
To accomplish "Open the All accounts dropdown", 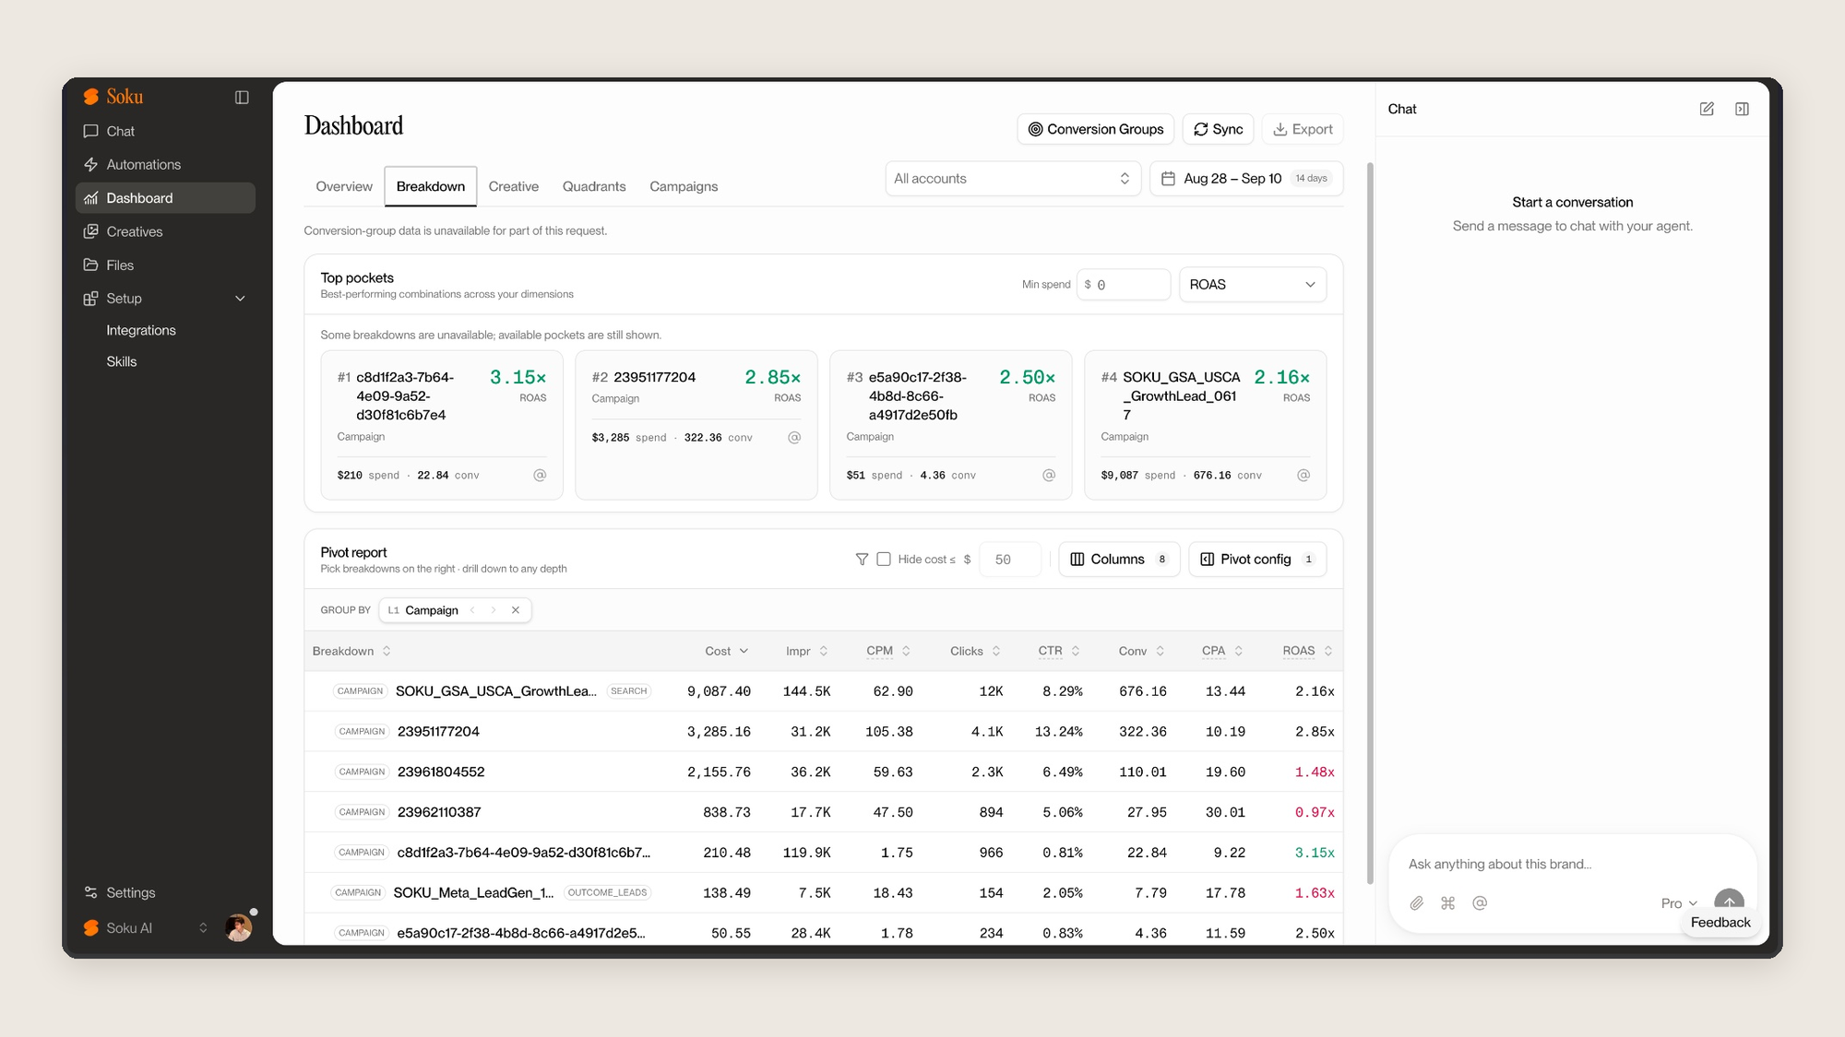I will pos(1013,179).
